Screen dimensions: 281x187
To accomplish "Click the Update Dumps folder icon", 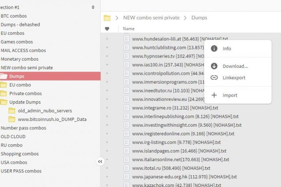I will click(x=4, y=102).
